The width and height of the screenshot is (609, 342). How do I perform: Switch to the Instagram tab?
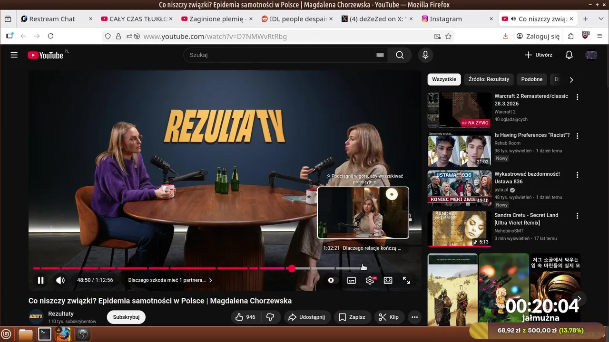[x=457, y=19]
